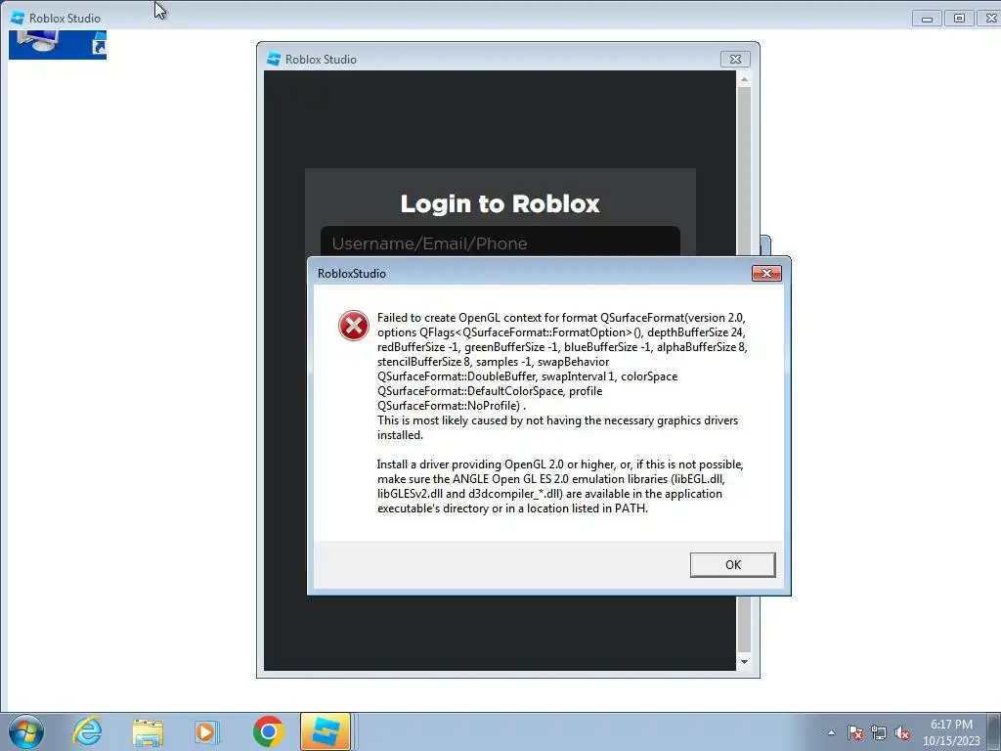Open the Windows Start menu orb
This screenshot has height=751, width=1001.
26,731
